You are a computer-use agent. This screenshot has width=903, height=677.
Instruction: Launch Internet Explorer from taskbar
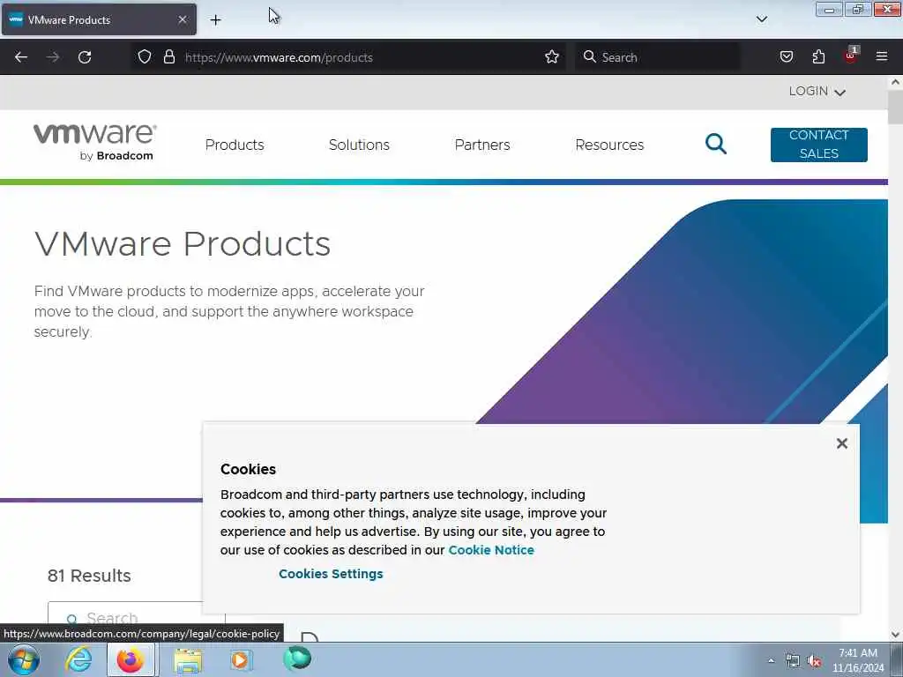78,659
